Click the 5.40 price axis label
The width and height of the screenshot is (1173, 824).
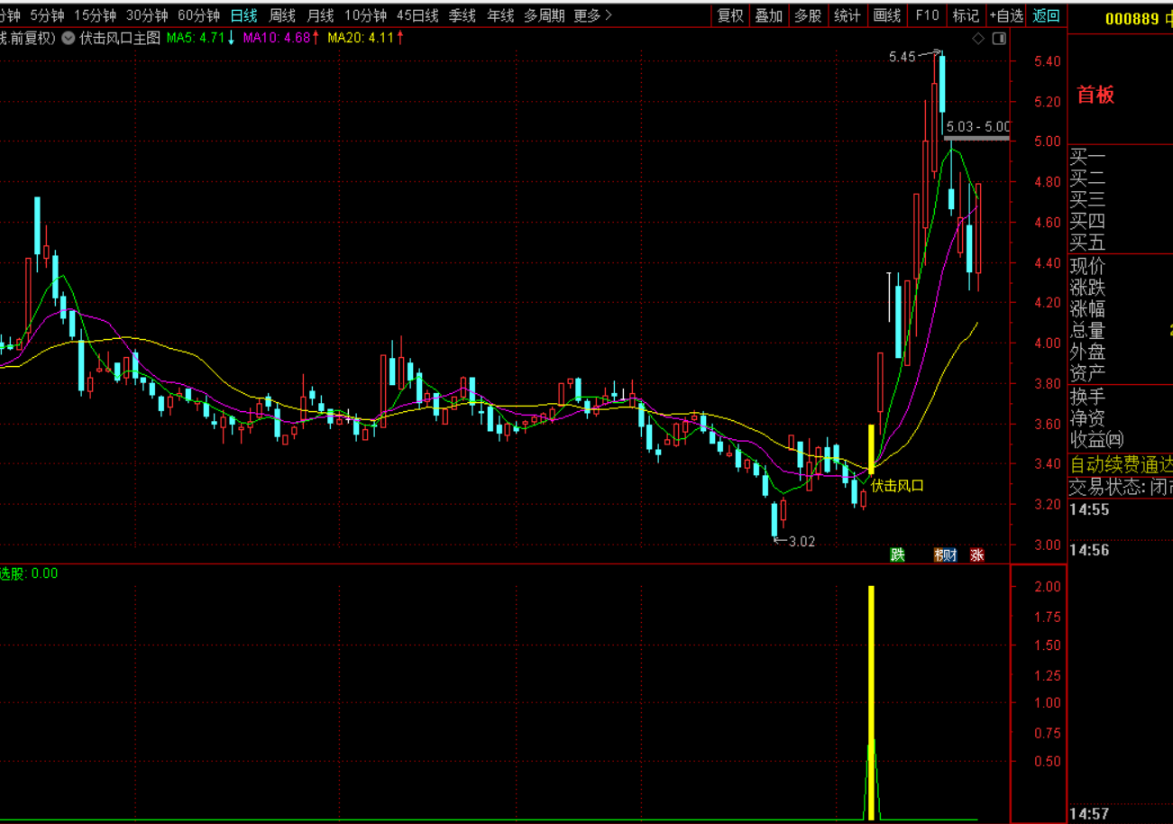(1048, 61)
